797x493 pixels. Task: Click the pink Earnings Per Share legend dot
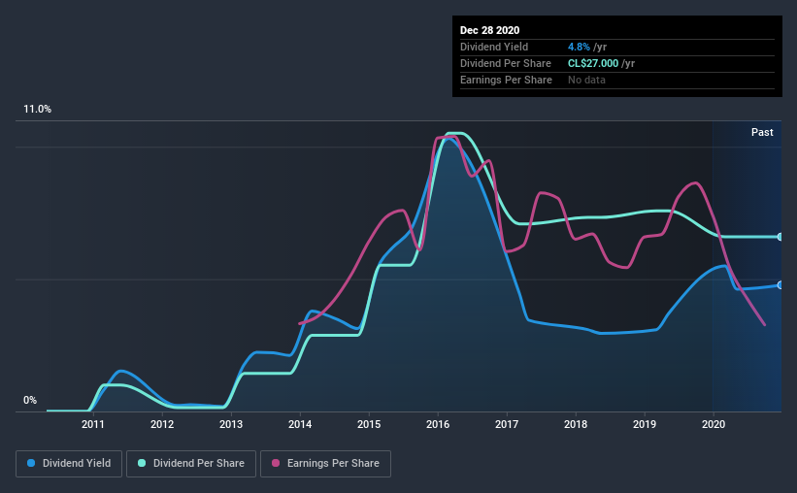click(x=276, y=463)
